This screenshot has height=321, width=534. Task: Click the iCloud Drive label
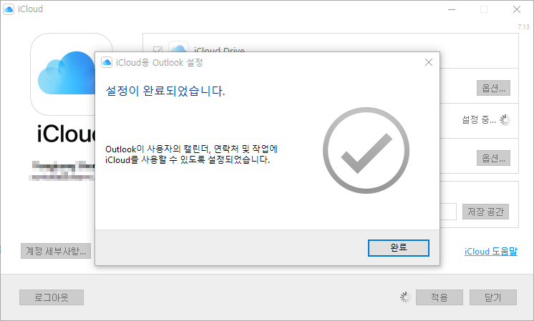(219, 50)
